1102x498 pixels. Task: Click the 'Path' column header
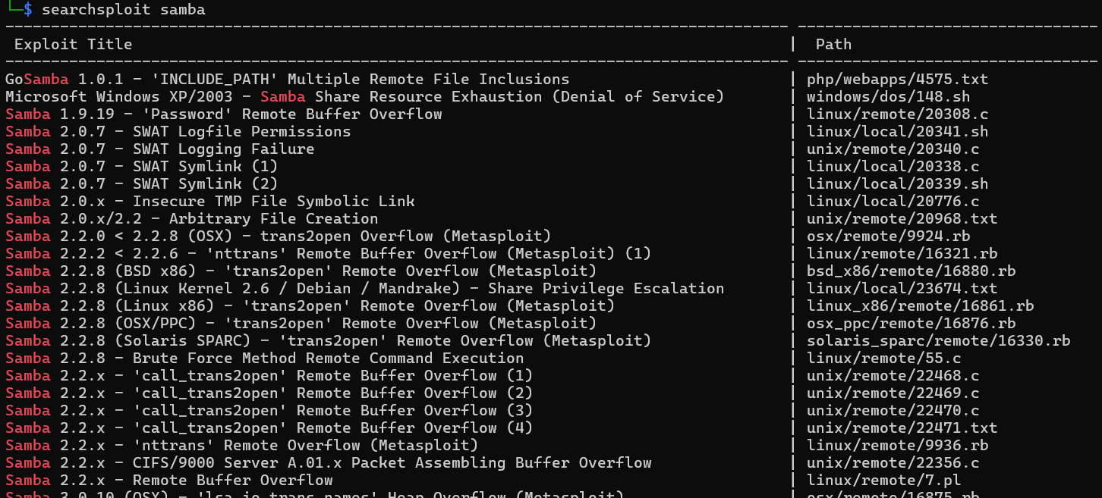(x=833, y=45)
